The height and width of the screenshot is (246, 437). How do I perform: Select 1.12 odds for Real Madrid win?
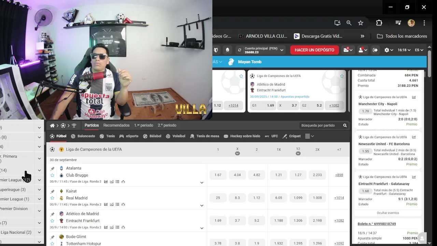257,198
